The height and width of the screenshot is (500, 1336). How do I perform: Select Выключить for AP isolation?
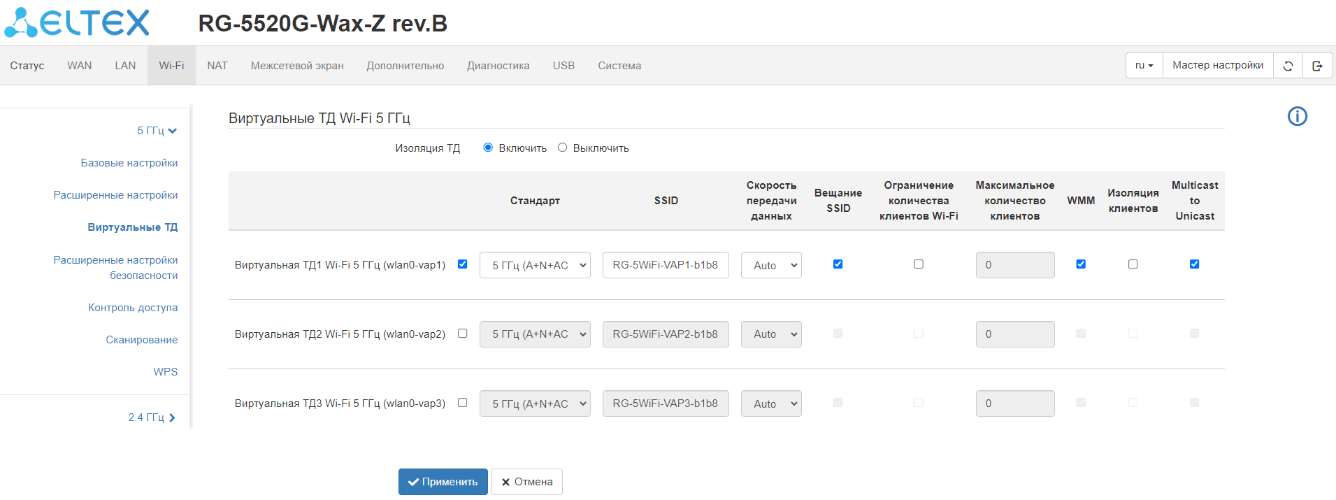[x=563, y=148]
